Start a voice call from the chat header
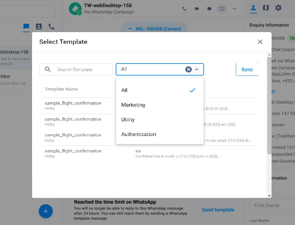Viewport: 295px width, 225px height. coord(184,9)
